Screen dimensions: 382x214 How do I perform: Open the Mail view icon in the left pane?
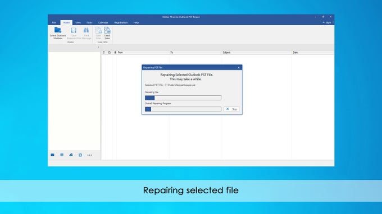pyautogui.click(x=52, y=155)
